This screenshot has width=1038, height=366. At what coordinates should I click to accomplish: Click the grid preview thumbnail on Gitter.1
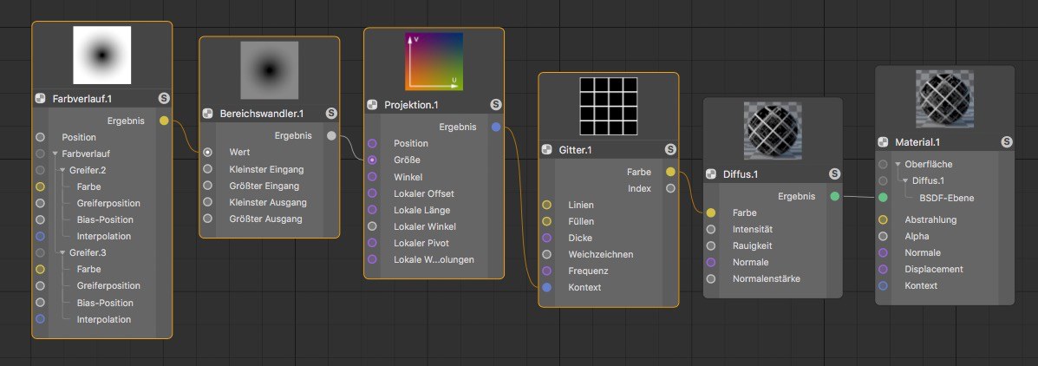click(x=609, y=107)
